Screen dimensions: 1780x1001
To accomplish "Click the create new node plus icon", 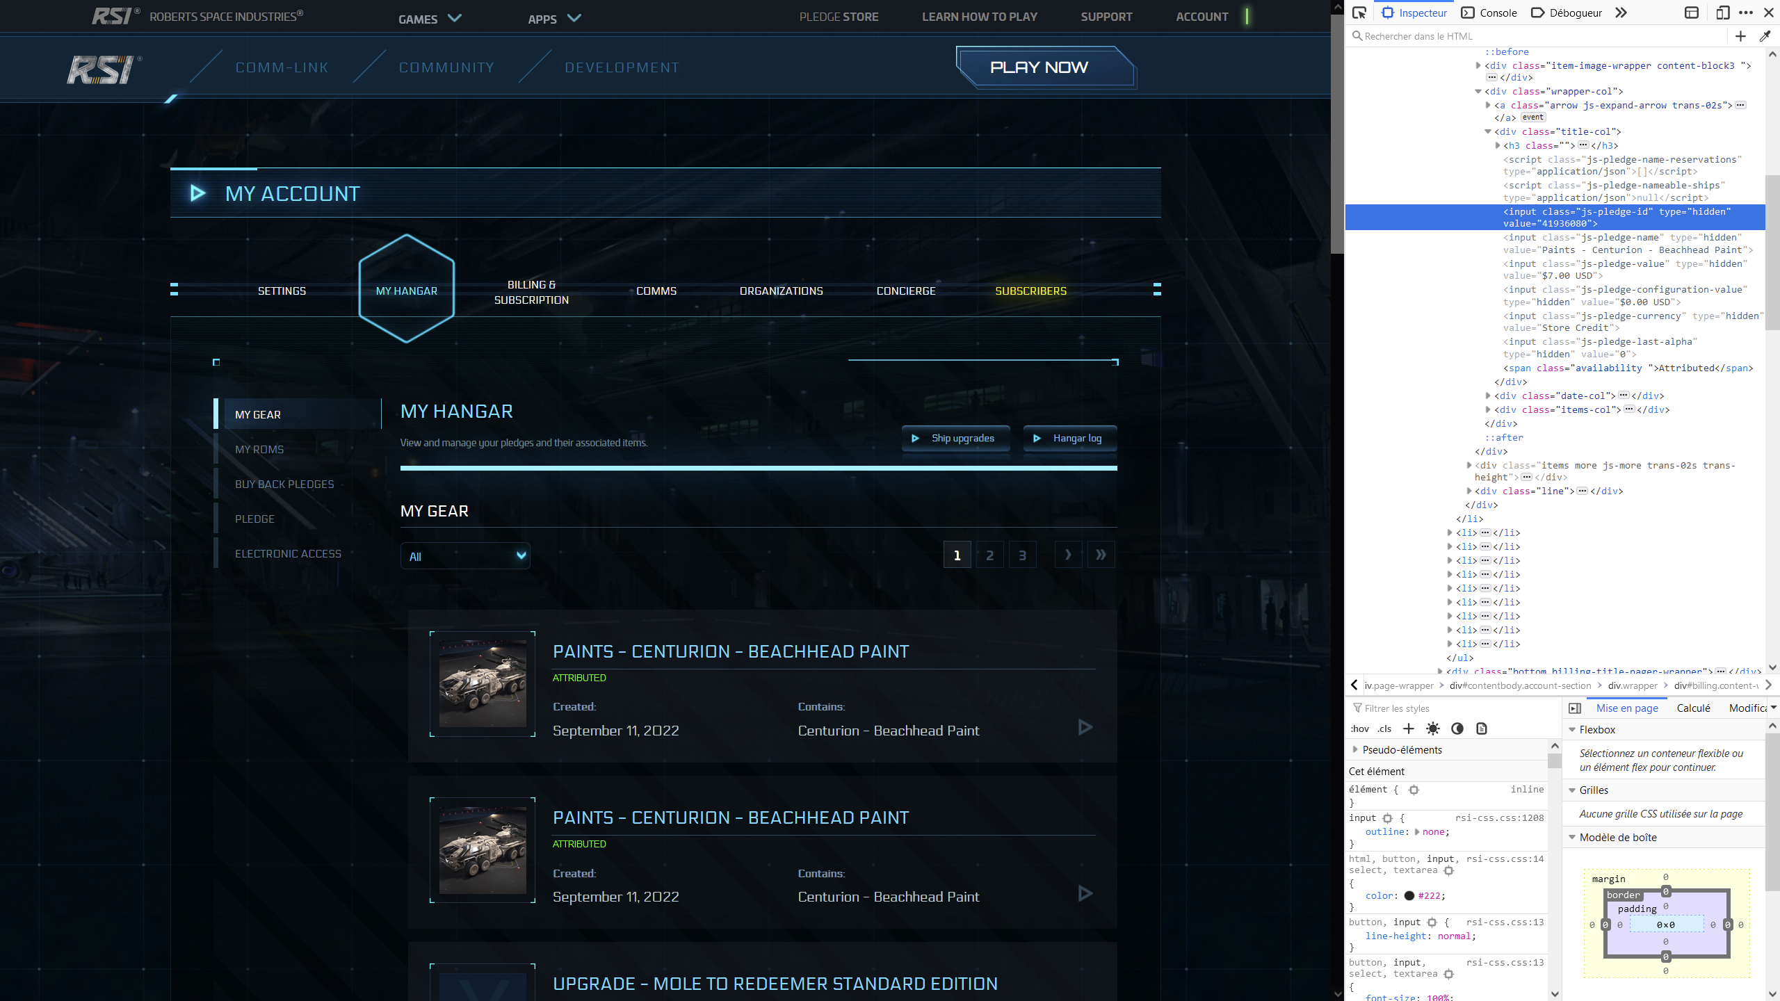I will tap(1740, 36).
